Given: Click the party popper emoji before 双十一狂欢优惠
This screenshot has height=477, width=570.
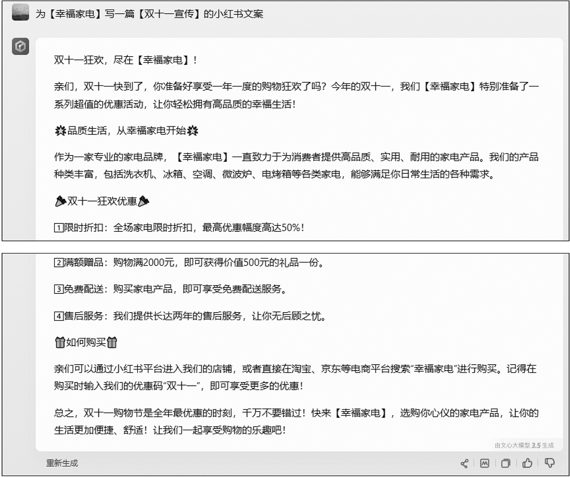Looking at the screenshot, I should pyautogui.click(x=60, y=201).
